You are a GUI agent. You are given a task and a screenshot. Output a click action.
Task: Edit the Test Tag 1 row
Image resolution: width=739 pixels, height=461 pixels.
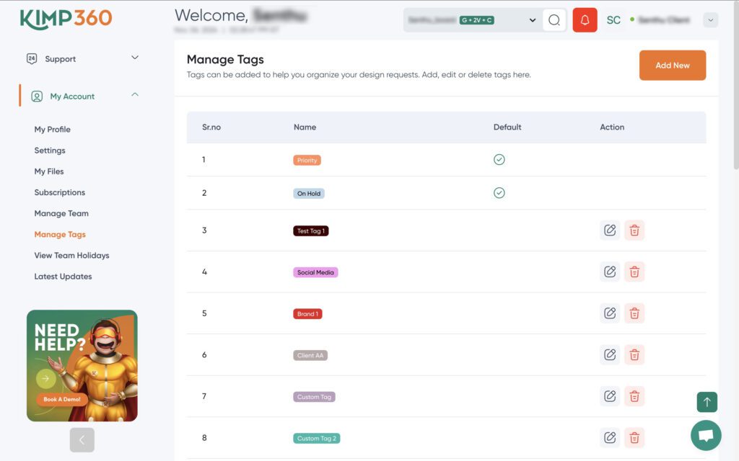coord(610,230)
